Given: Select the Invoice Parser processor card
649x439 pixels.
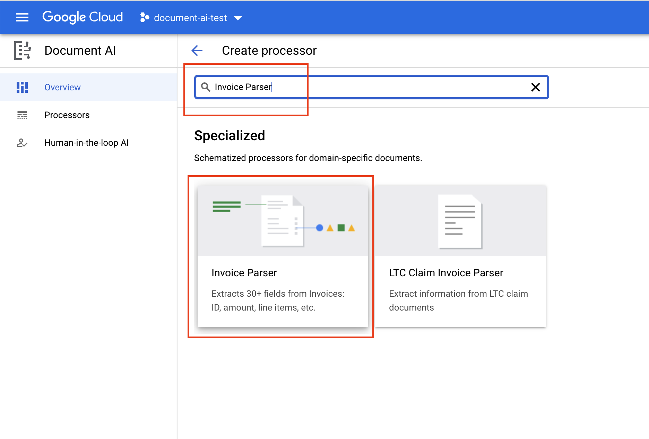Looking at the screenshot, I should (283, 256).
